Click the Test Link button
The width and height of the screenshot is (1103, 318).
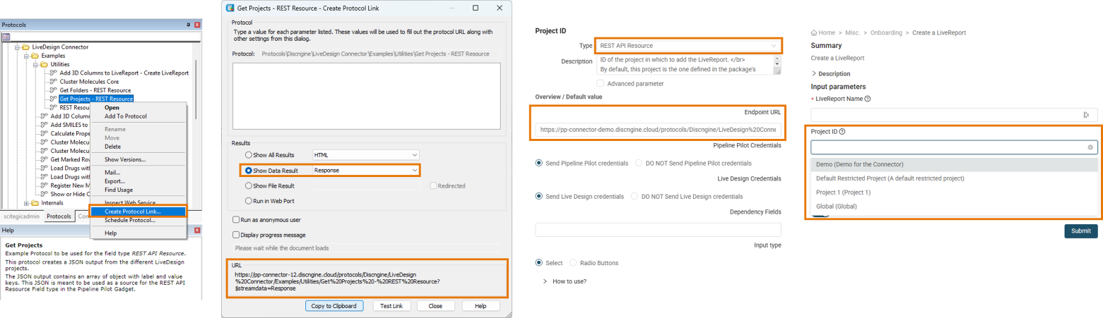[x=391, y=306]
